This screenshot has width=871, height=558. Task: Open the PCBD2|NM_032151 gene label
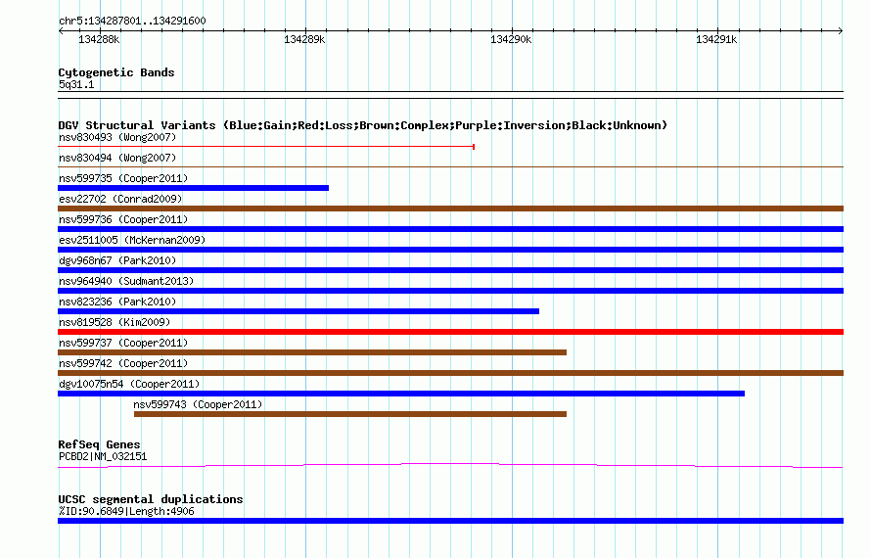(103, 457)
